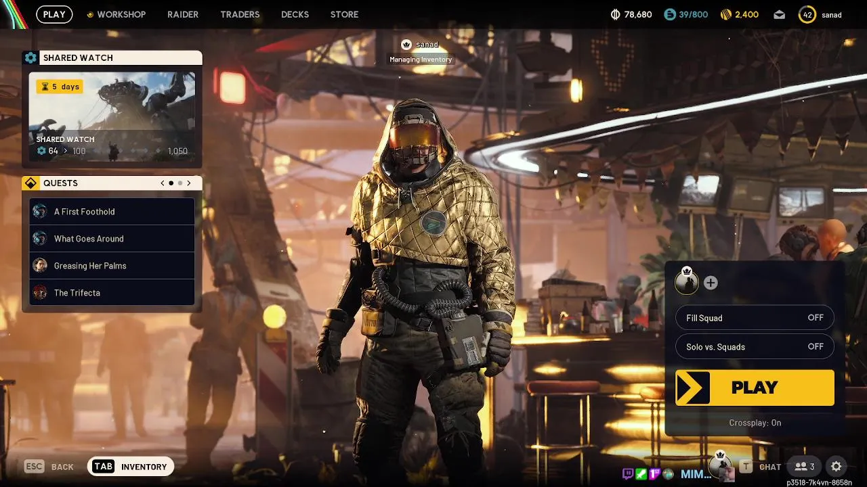
Task: Open the Traders tab
Action: (240, 14)
